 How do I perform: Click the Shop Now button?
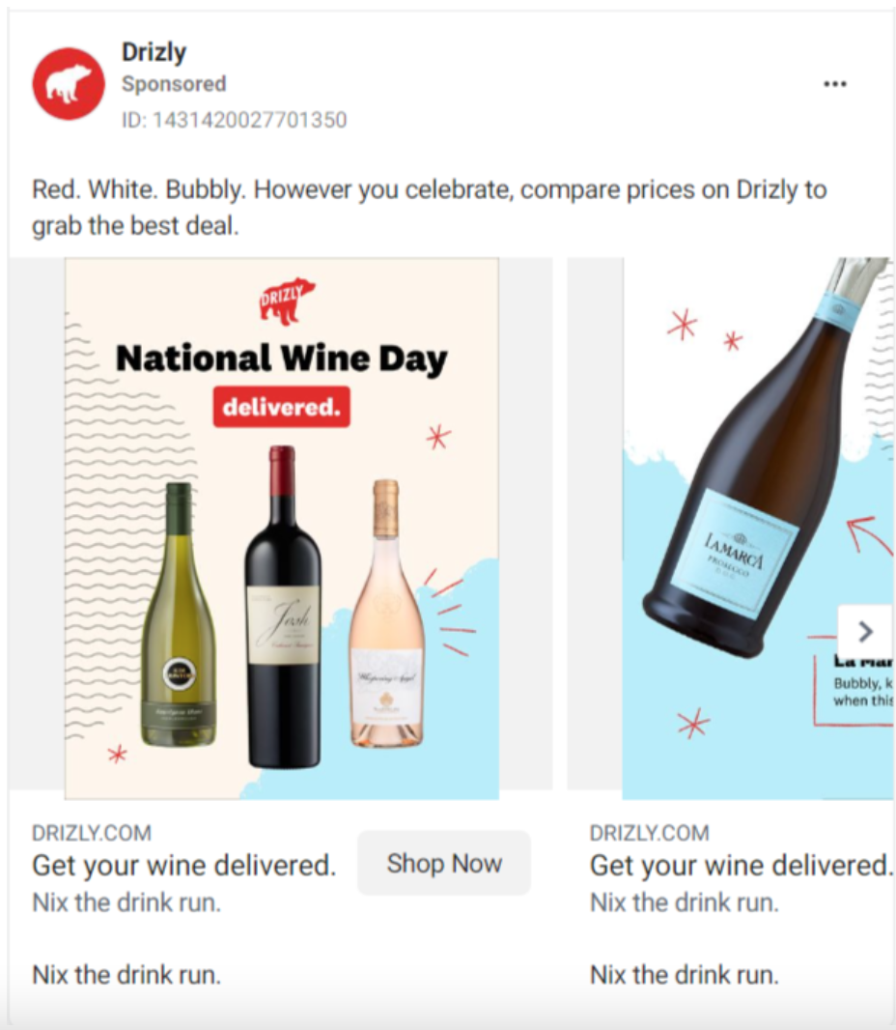tap(444, 863)
